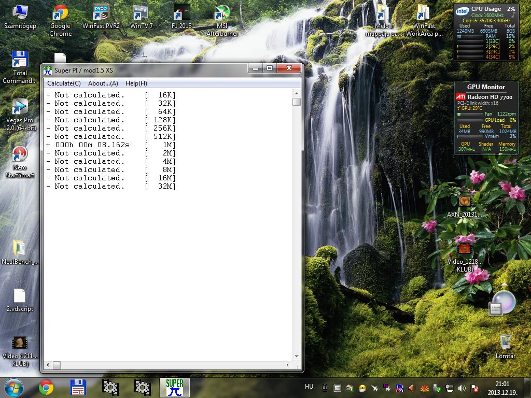Select the 'Not calculated' 2M row
The image size is (531, 398).
(111, 153)
